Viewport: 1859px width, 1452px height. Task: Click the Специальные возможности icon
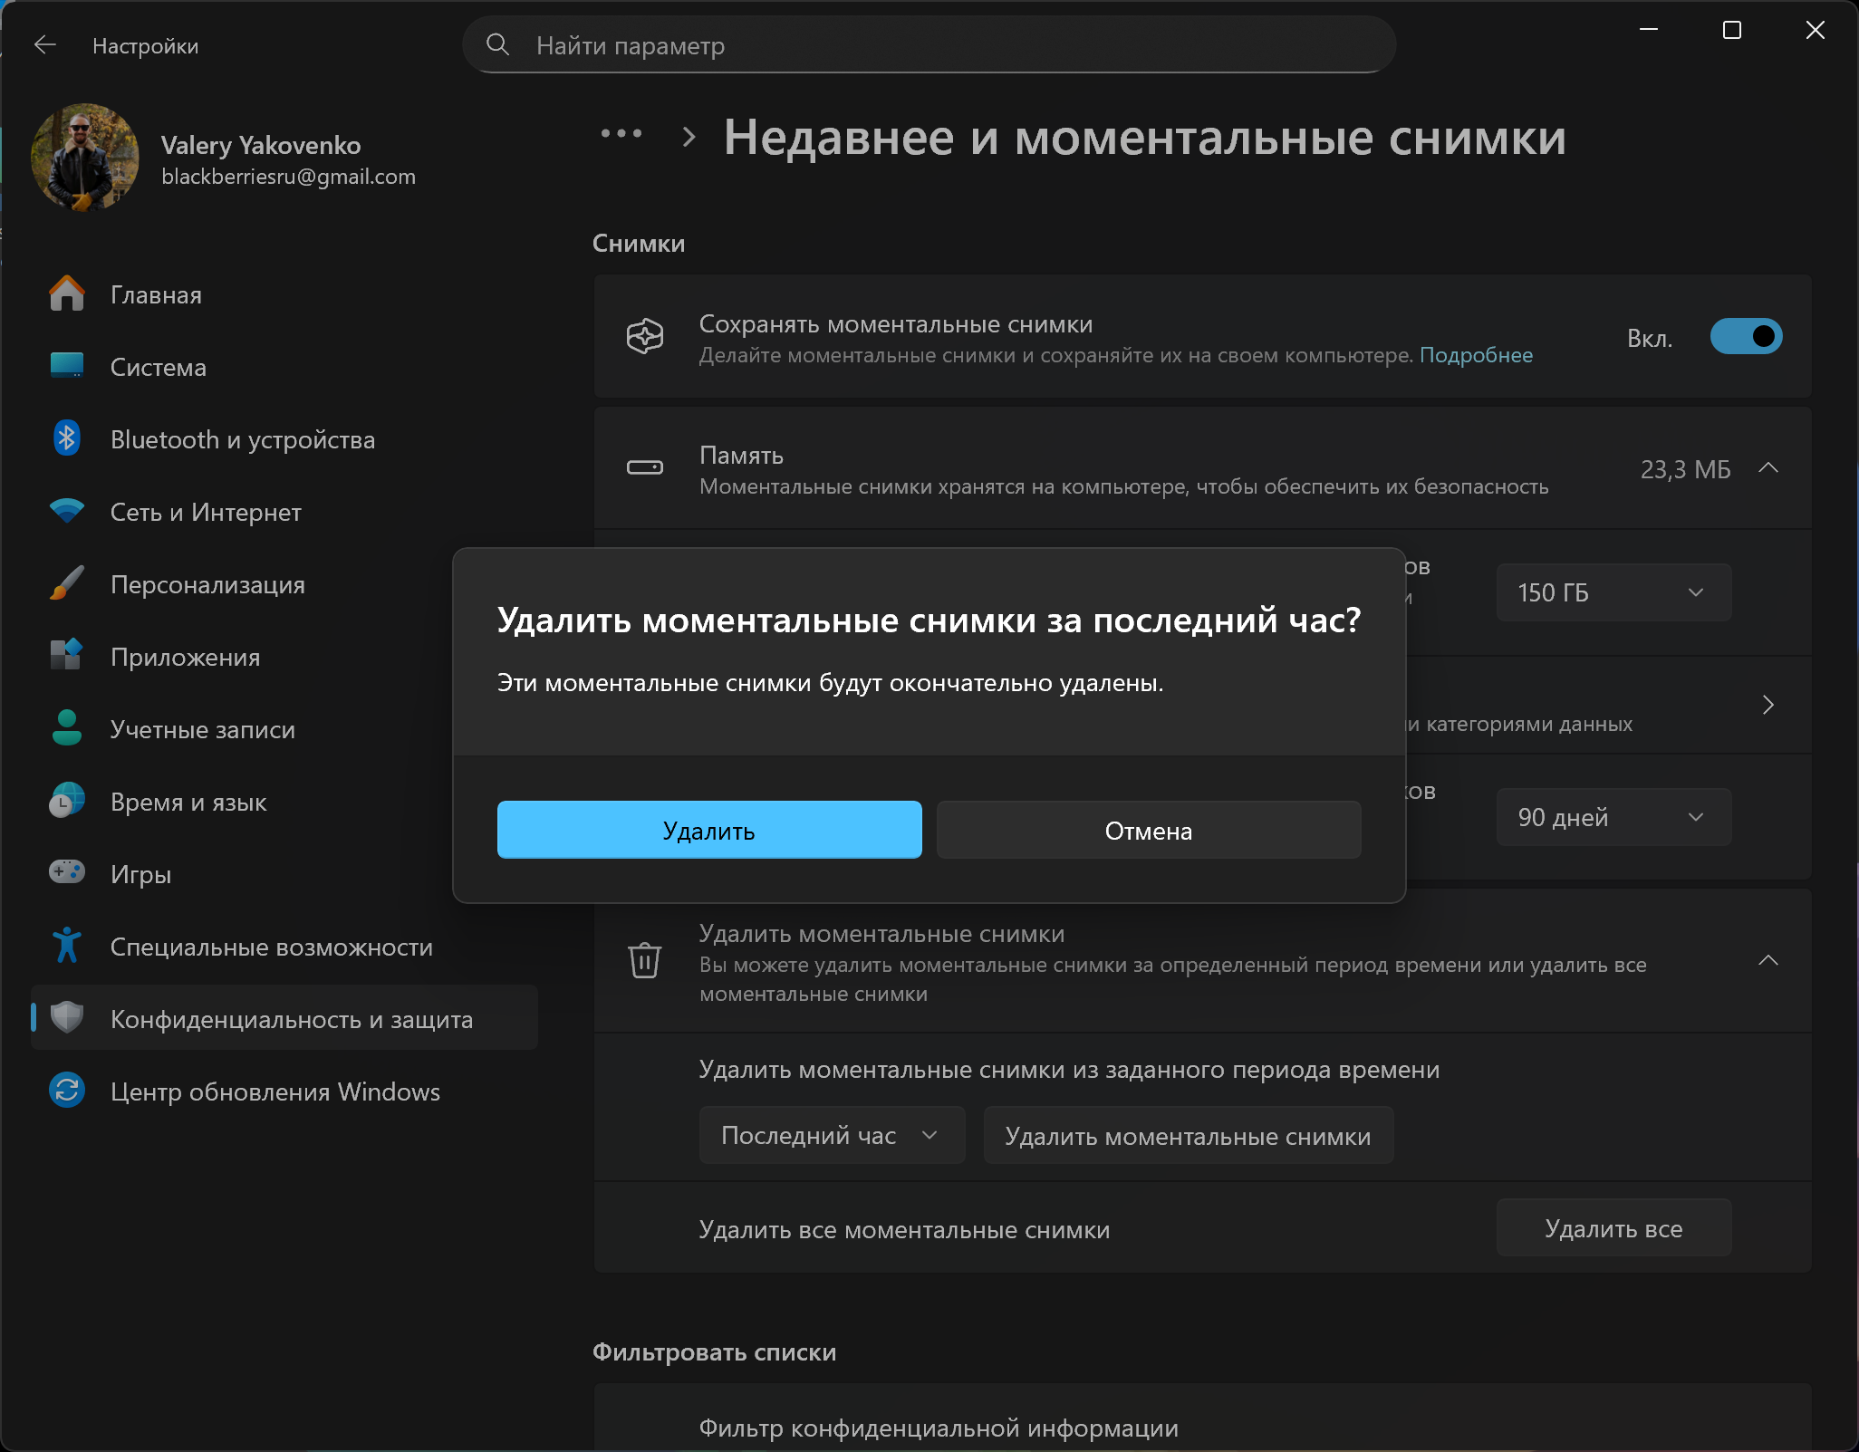coord(66,946)
